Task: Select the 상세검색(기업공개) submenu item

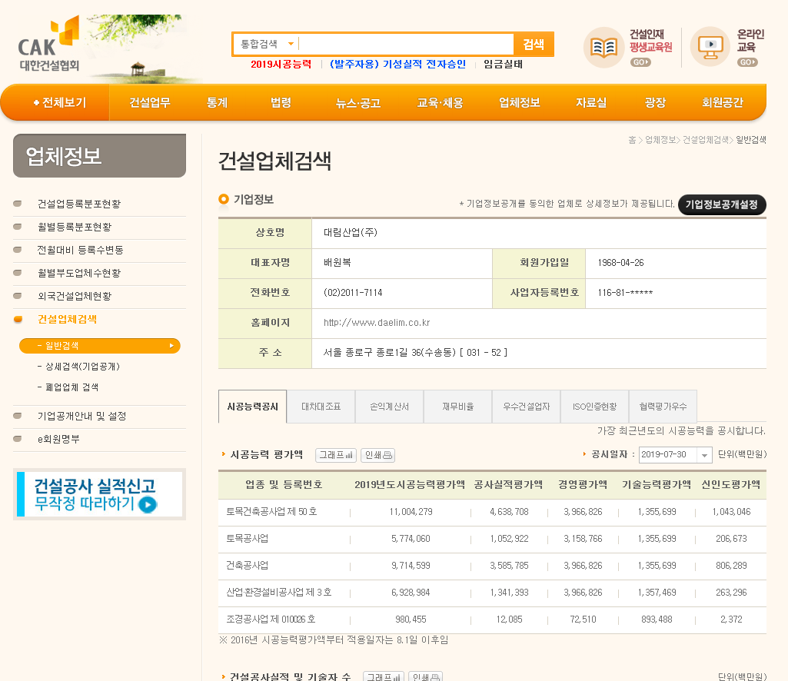Action: click(x=78, y=367)
